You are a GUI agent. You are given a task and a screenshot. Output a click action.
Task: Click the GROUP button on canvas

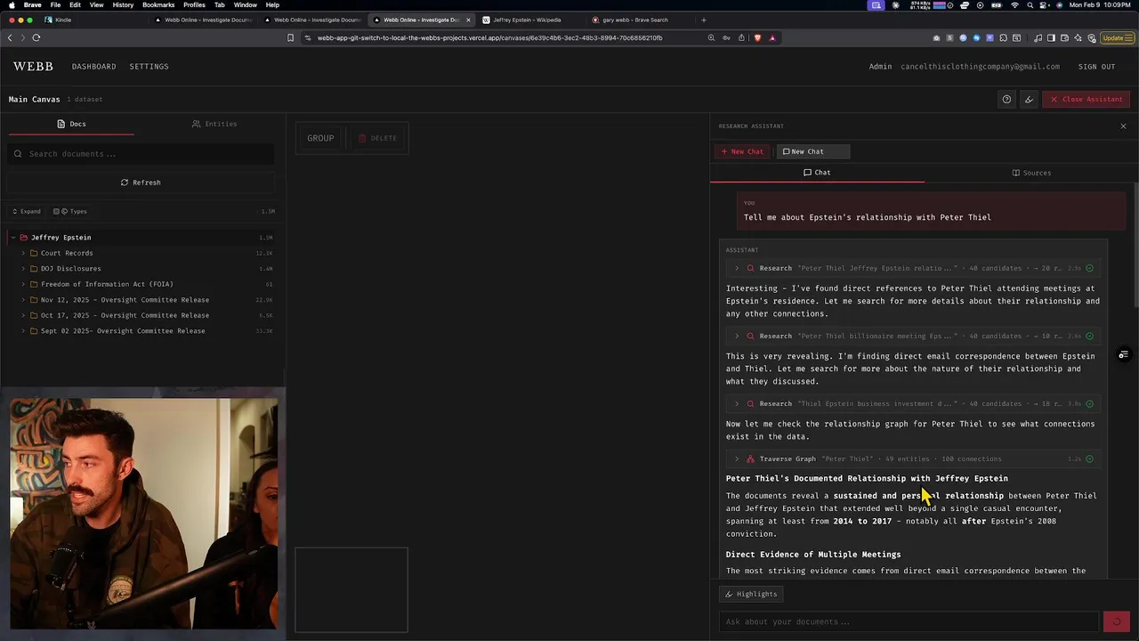coord(320,138)
